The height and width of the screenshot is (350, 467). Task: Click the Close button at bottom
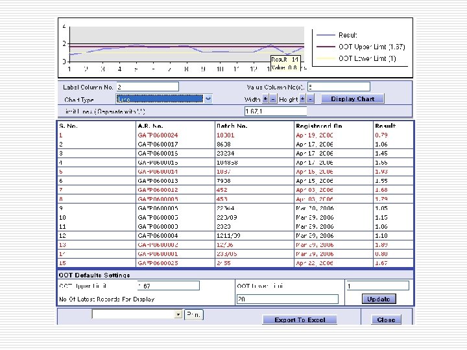click(386, 320)
